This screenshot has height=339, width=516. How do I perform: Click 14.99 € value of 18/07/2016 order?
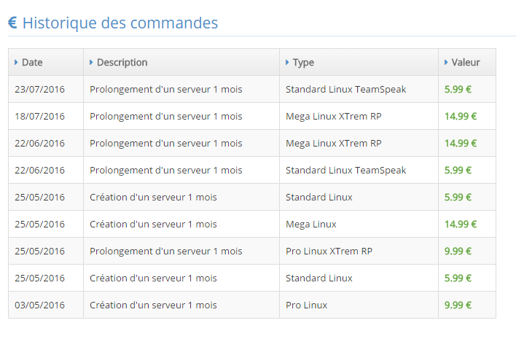coord(461,116)
